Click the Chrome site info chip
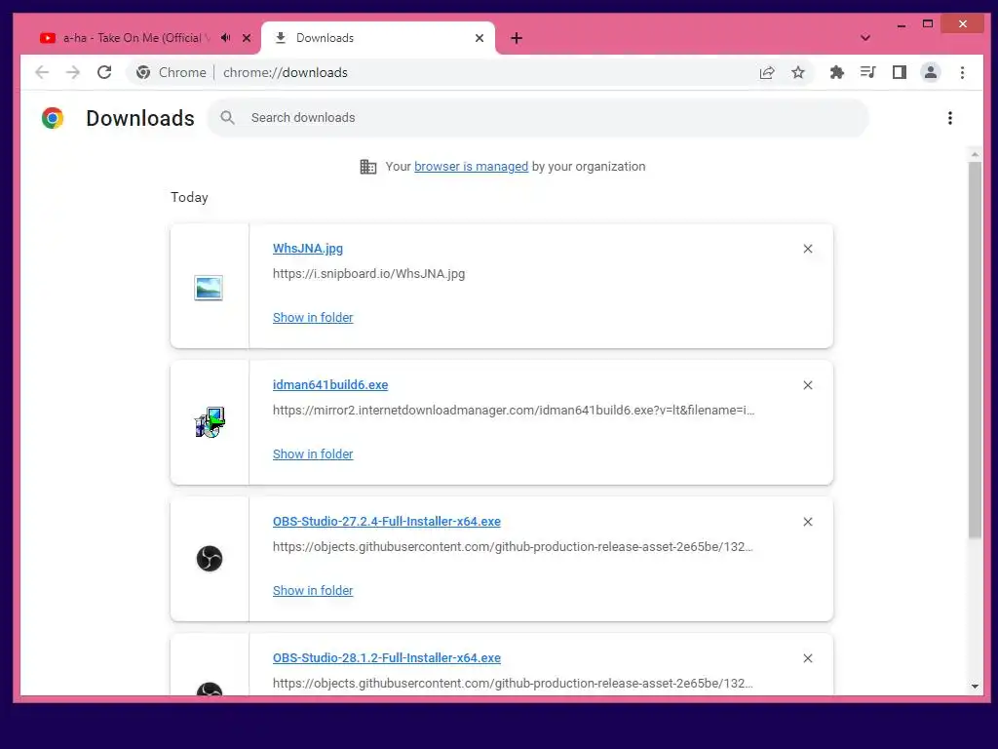 click(172, 72)
